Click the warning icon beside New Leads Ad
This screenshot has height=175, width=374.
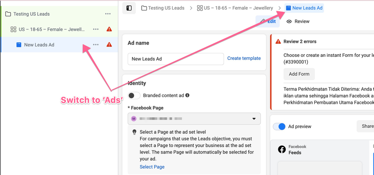pyautogui.click(x=109, y=45)
